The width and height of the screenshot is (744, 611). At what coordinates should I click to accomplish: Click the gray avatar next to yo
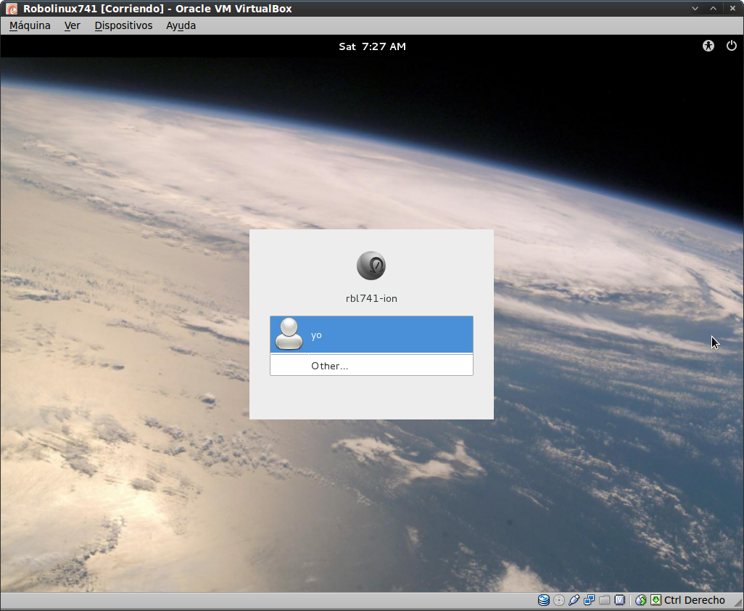click(x=289, y=335)
